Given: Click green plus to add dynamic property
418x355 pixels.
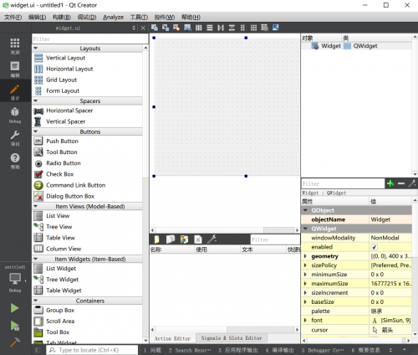Looking at the screenshot, I should (390, 183).
